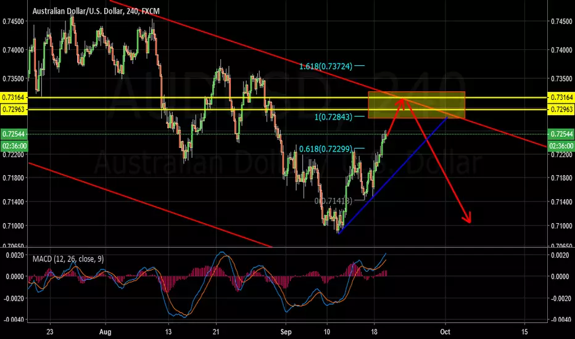Image resolution: width=575 pixels, height=339 pixels.
Task: Select the yellow 0.72963 price tag on left axis
Action: [14, 109]
